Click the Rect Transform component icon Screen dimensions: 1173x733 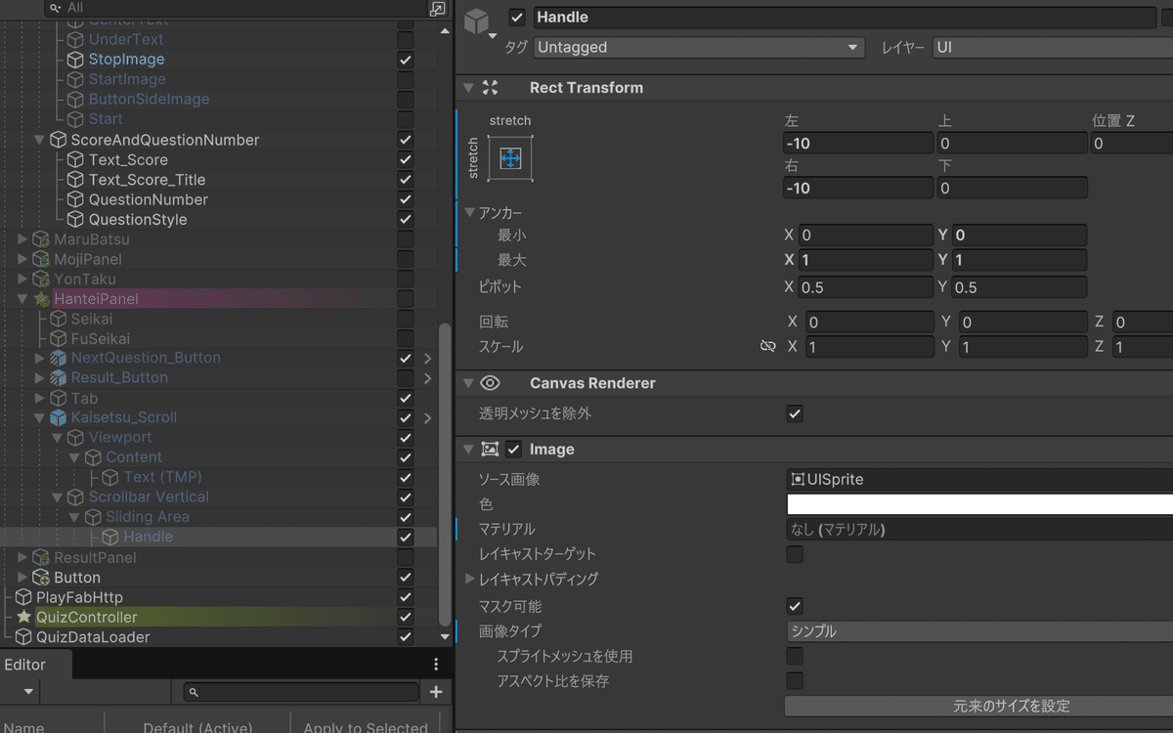tap(490, 87)
